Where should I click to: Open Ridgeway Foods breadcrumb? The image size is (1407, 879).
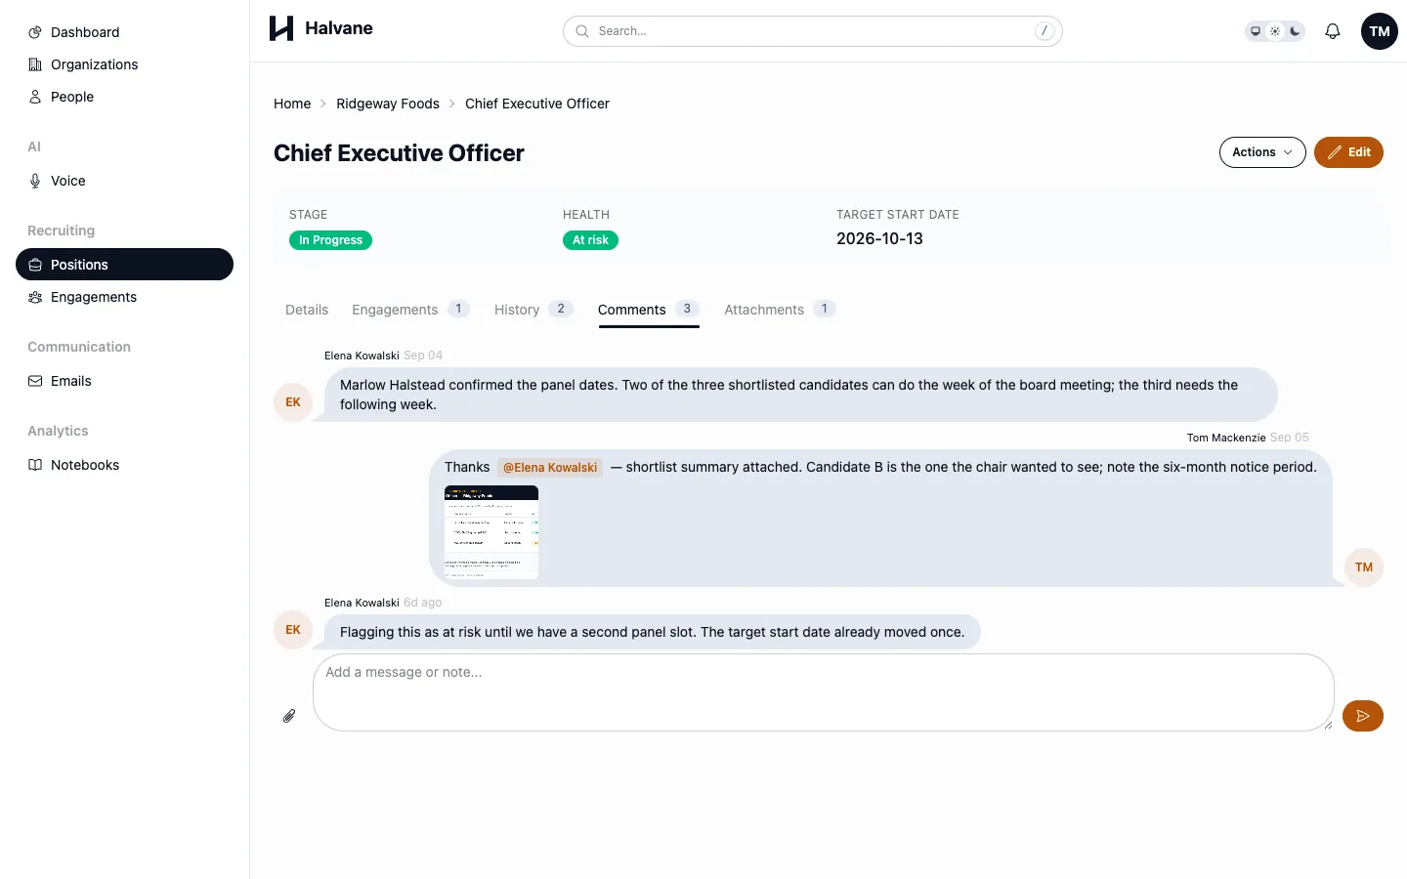388,104
